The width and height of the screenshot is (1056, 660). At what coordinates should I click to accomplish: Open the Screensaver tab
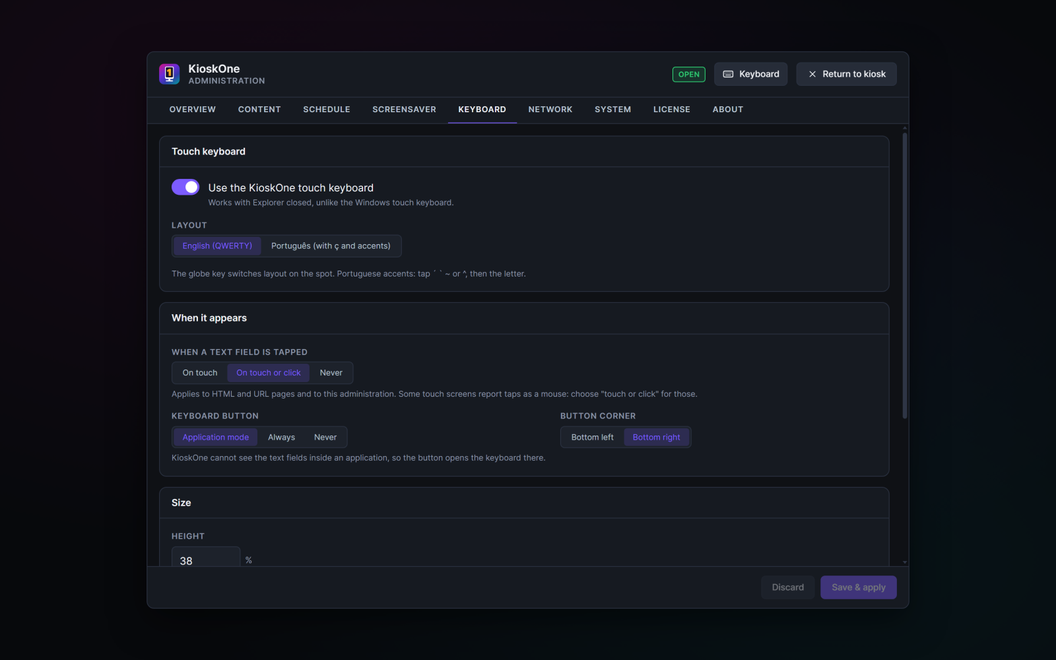tap(404, 110)
